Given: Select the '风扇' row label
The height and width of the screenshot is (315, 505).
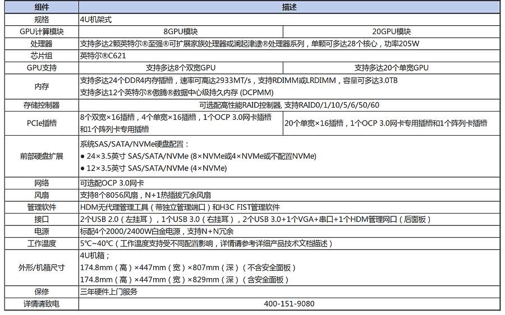Looking at the screenshot, I should pos(42,195).
